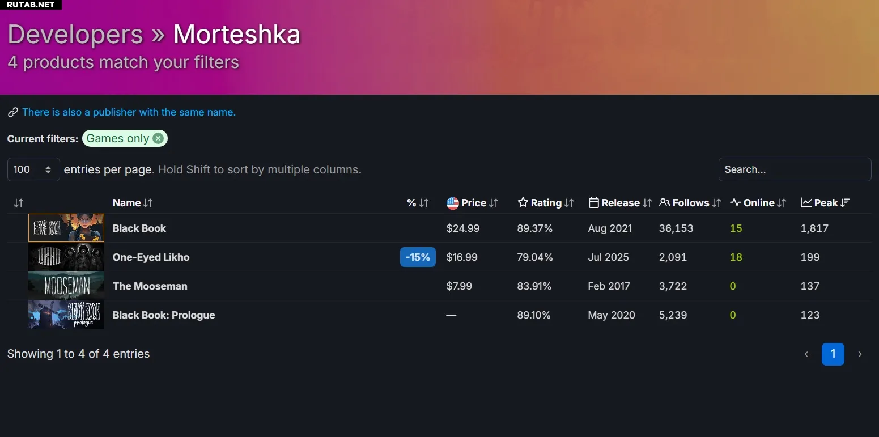This screenshot has width=879, height=437.
Task: Remove the Games only filter with the X icon
Action: pyautogui.click(x=158, y=138)
